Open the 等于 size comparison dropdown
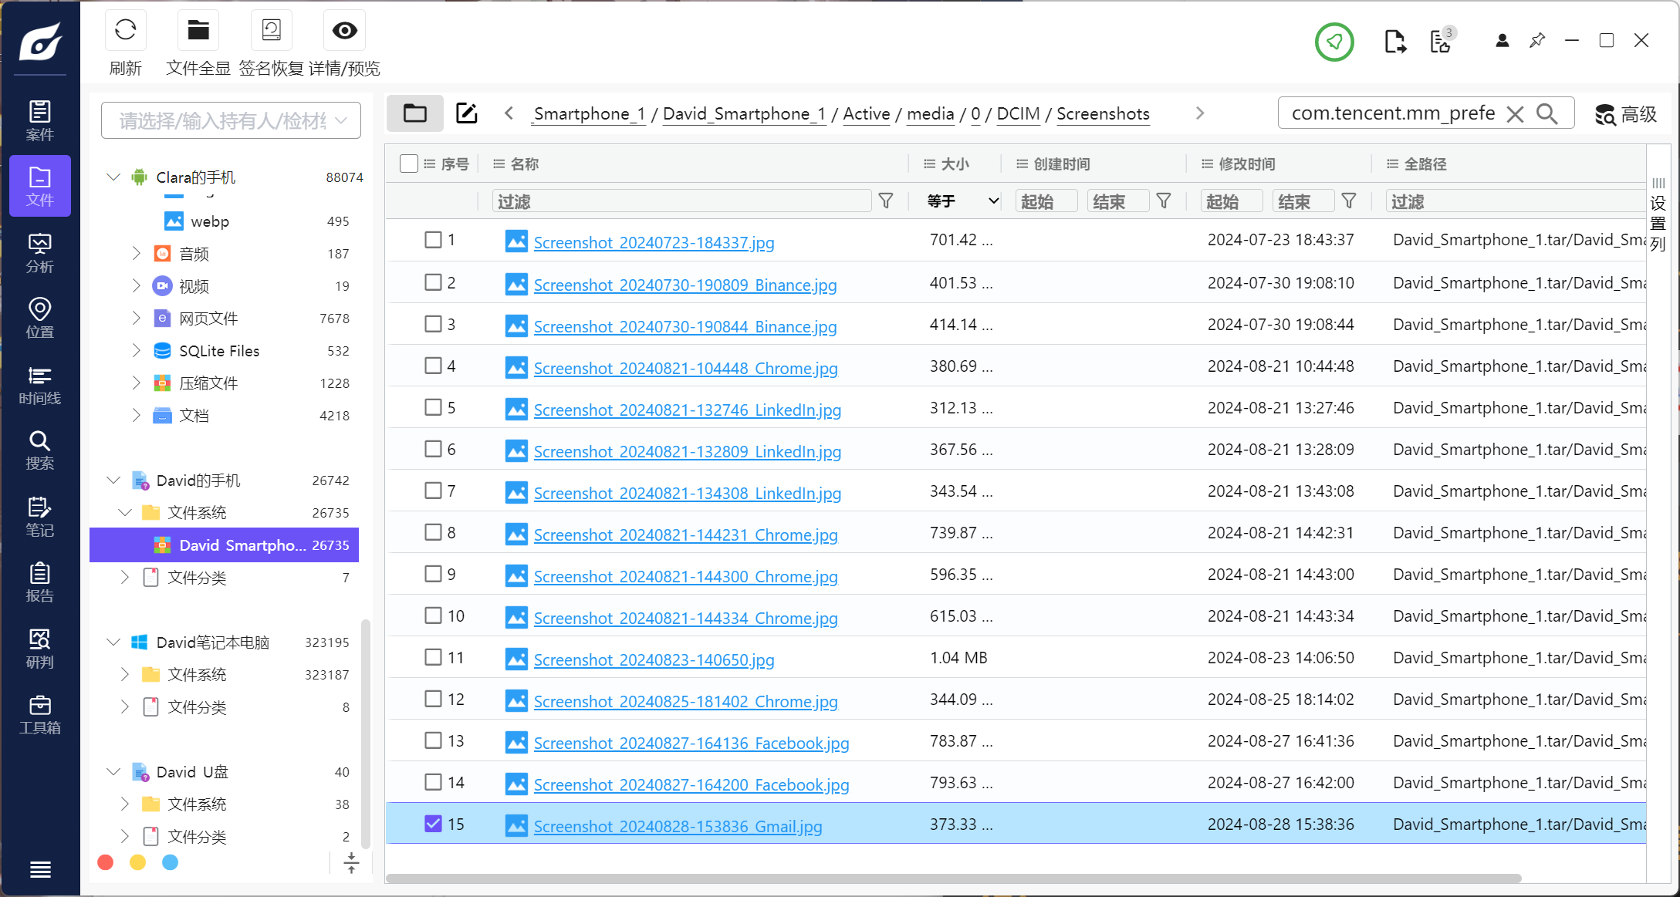Viewport: 1680px width, 897px height. [x=962, y=201]
